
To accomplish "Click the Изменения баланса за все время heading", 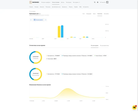I will point(40,85).
